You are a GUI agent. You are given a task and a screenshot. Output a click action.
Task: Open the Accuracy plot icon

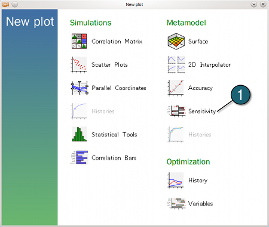pos(176,88)
